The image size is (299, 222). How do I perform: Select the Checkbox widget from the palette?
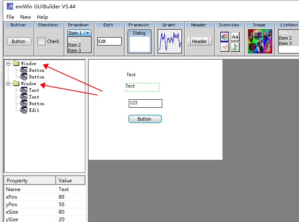(49, 39)
